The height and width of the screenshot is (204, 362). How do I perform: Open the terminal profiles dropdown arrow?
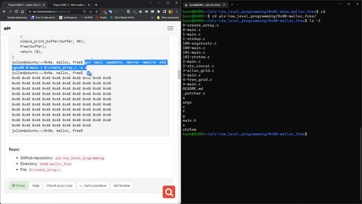238,5
